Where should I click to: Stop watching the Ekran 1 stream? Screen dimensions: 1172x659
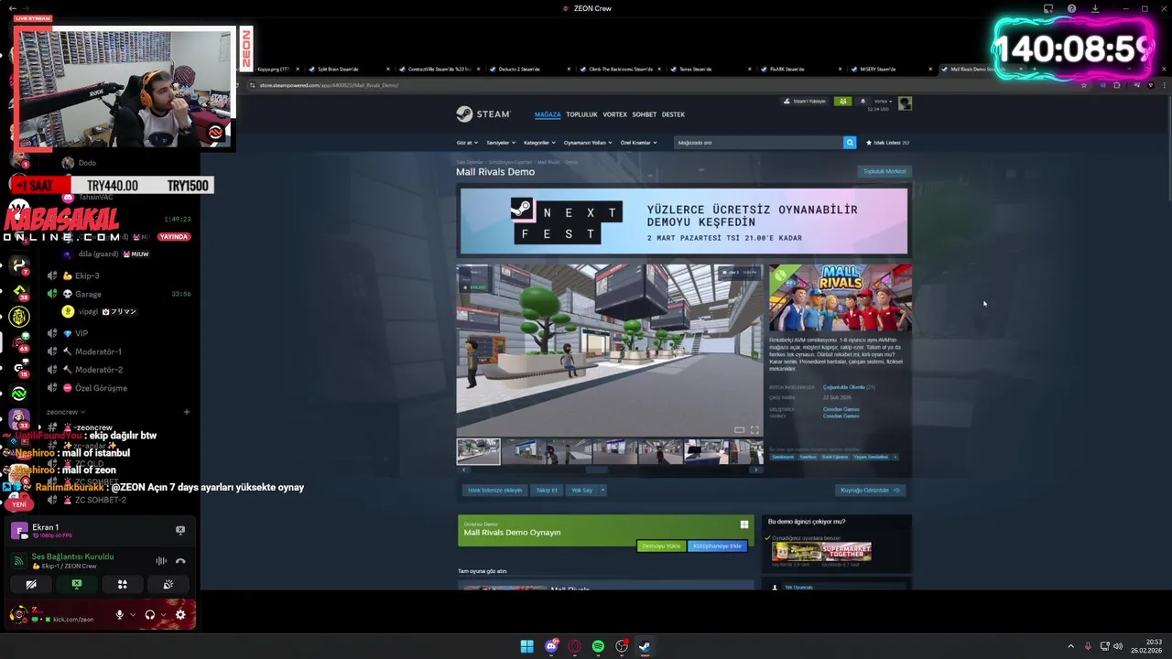click(x=180, y=530)
